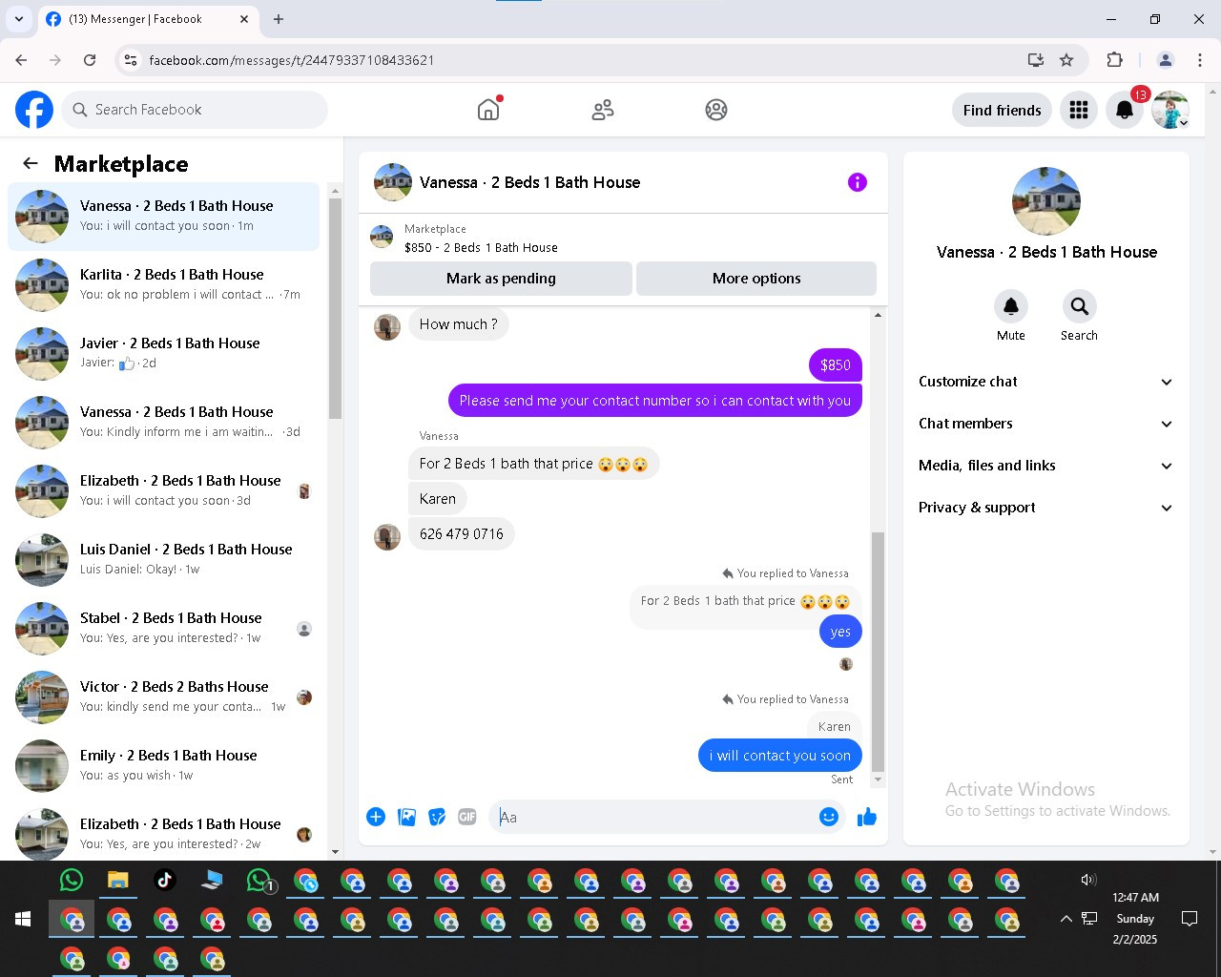Open the tab search dropdown arrow
The height and width of the screenshot is (977, 1221).
click(18, 19)
